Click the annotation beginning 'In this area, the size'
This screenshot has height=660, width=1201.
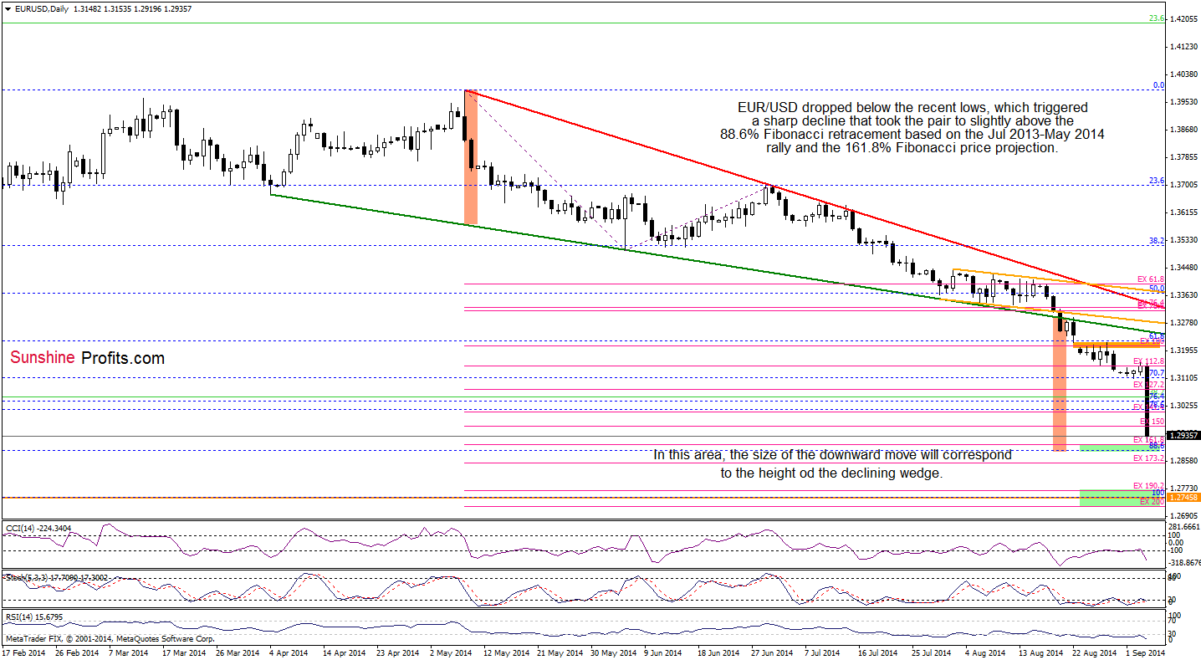pos(832,463)
